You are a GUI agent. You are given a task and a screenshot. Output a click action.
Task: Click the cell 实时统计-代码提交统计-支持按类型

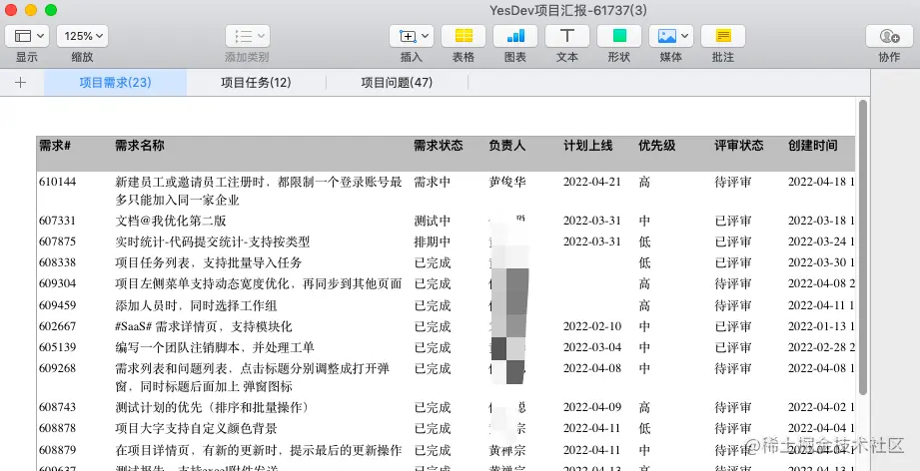(x=213, y=241)
